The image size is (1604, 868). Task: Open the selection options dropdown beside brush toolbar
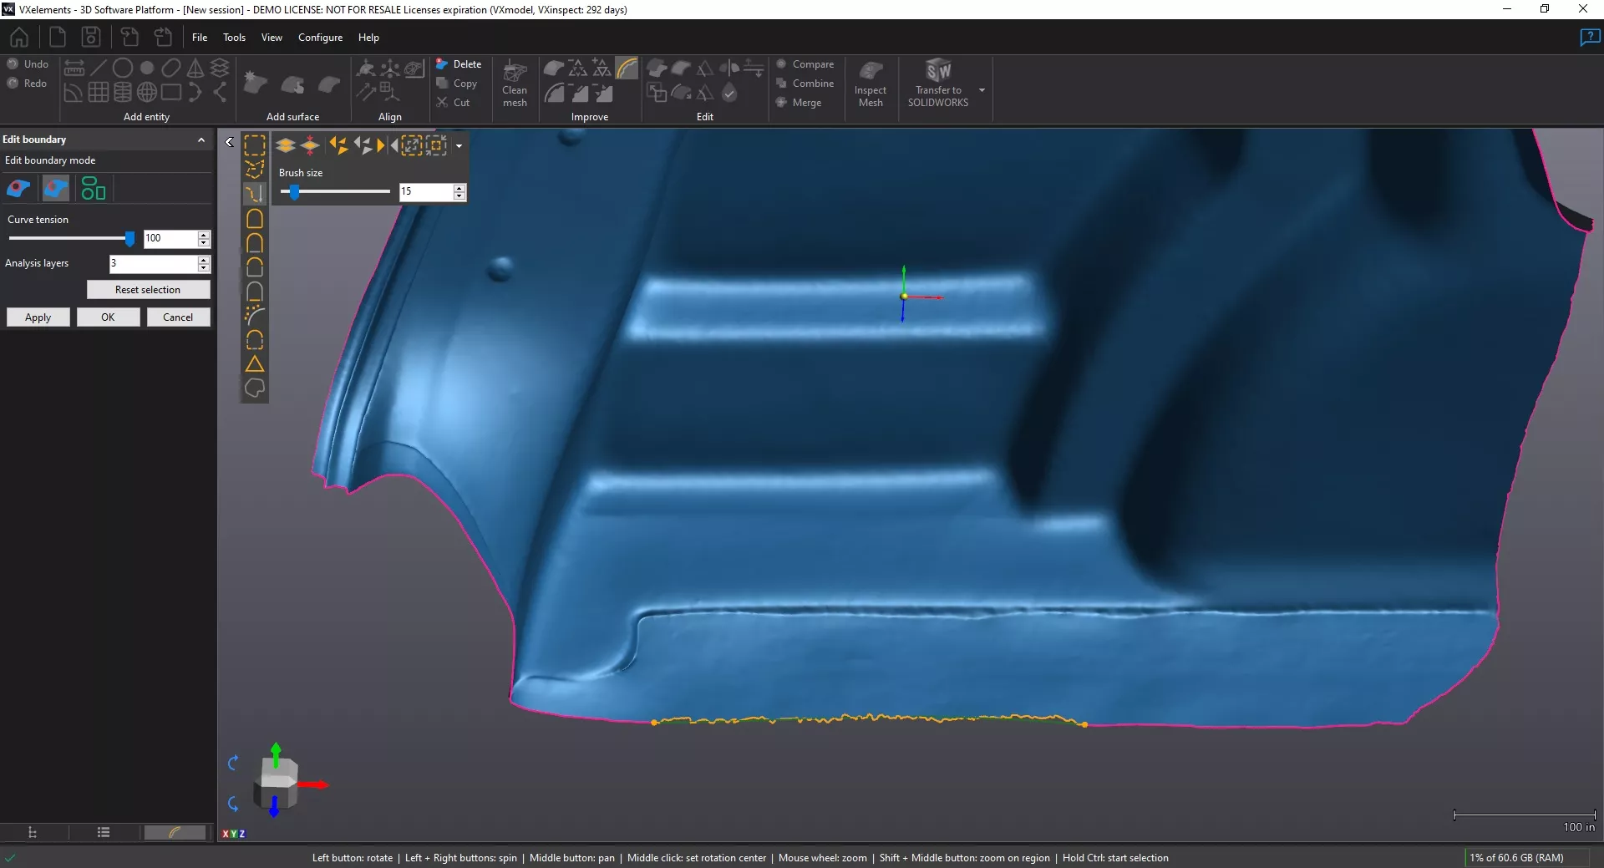coord(459,146)
